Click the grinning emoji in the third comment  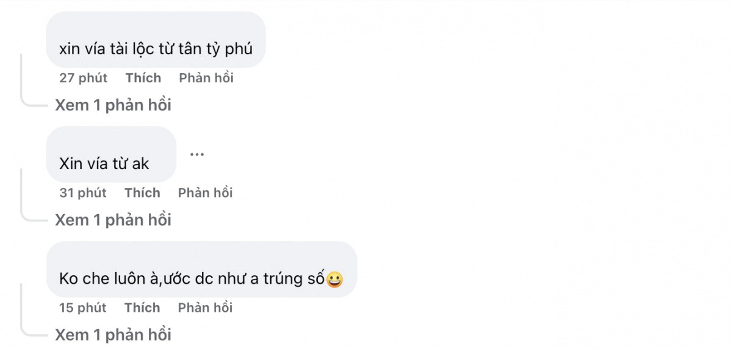click(334, 279)
